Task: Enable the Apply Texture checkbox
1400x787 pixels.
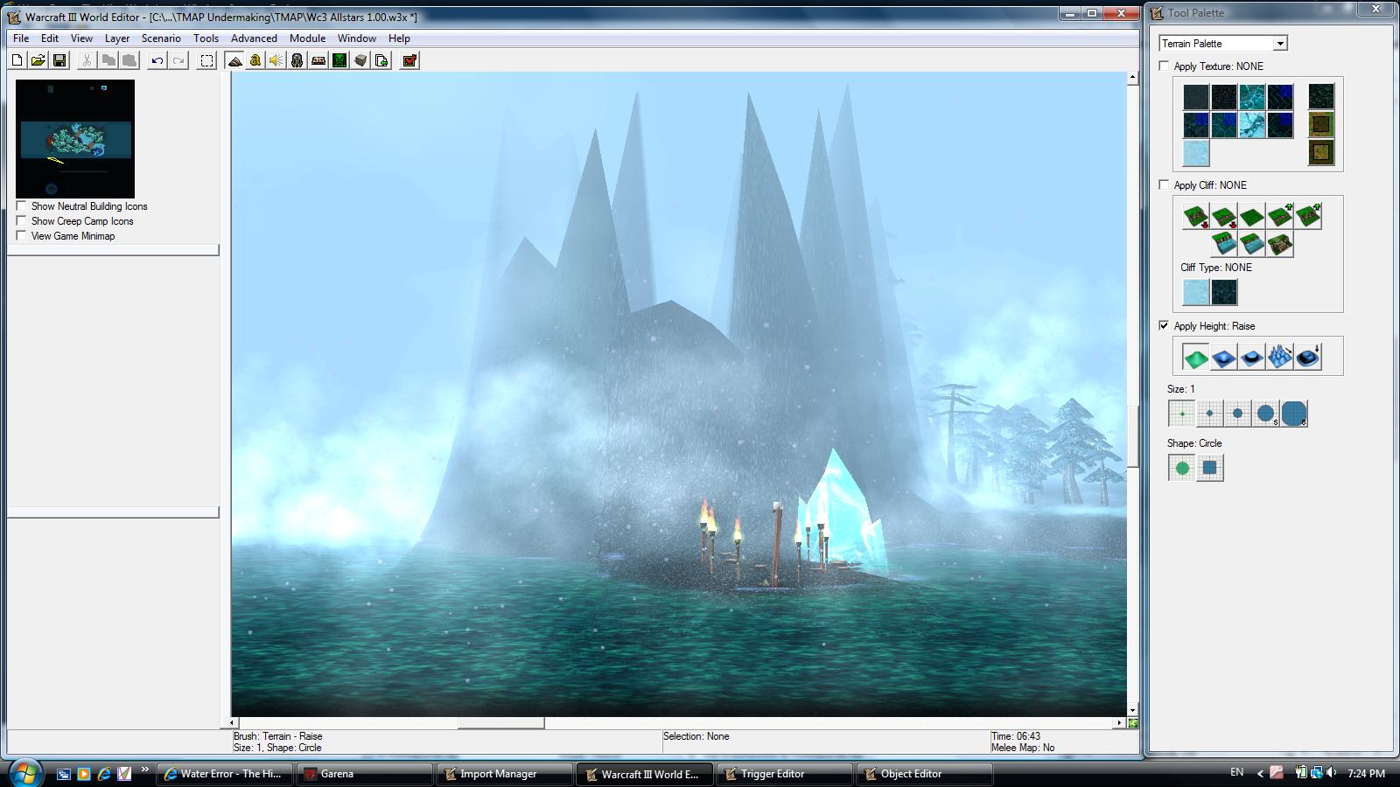Action: [x=1164, y=66]
